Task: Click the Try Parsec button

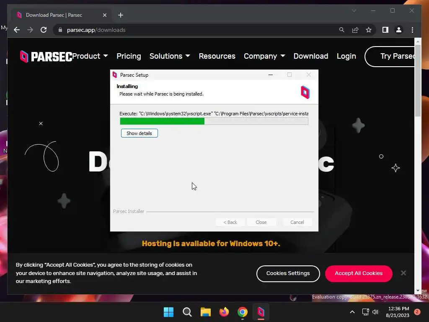Action: [x=390, y=57]
